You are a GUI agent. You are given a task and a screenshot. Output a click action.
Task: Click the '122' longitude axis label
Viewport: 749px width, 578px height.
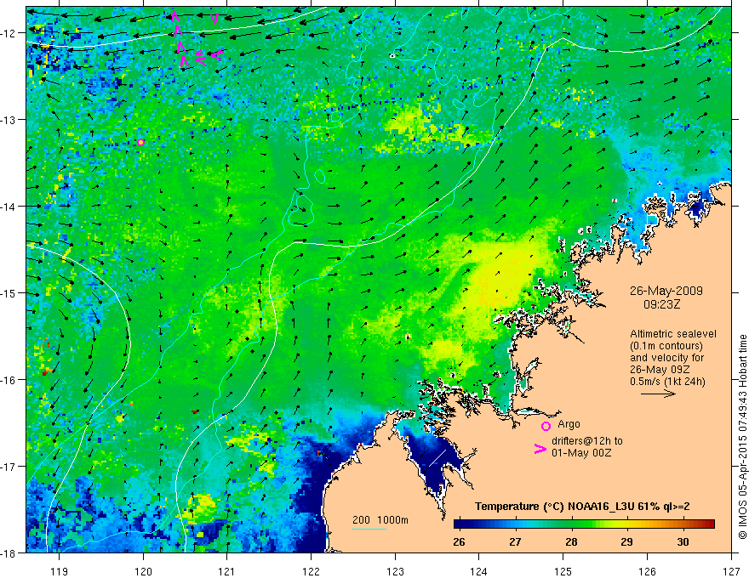311,571
